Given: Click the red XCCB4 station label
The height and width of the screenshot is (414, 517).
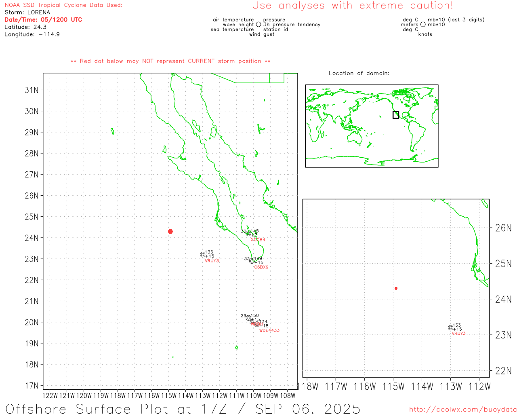Looking at the screenshot, I should [258, 240].
